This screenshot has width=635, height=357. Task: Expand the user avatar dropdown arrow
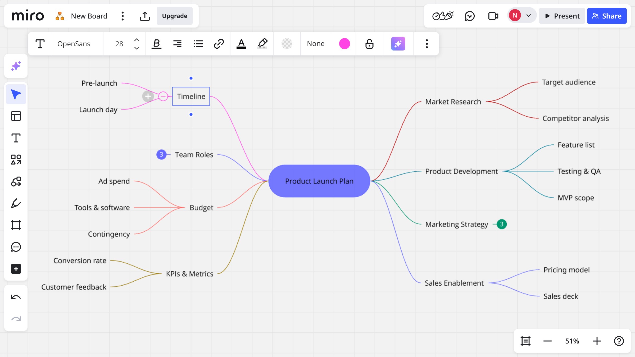(529, 16)
